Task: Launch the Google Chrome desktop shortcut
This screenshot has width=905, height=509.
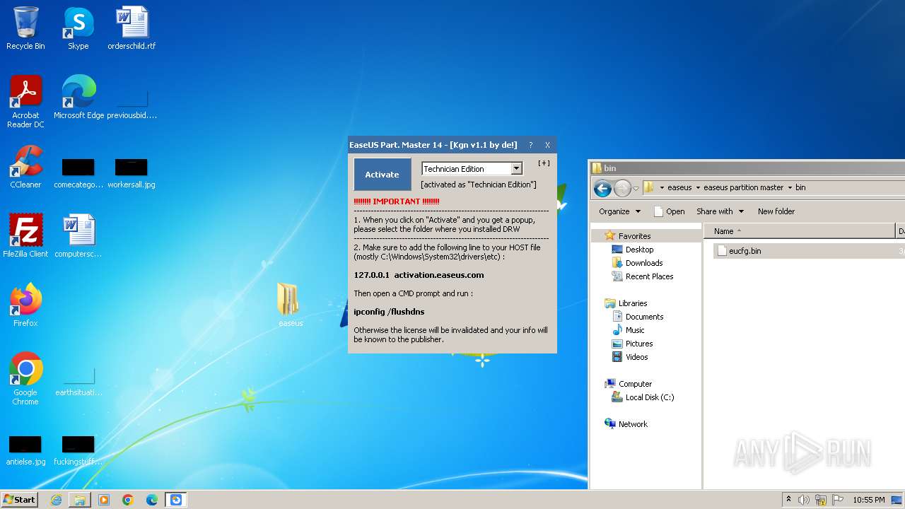Action: coord(25,378)
